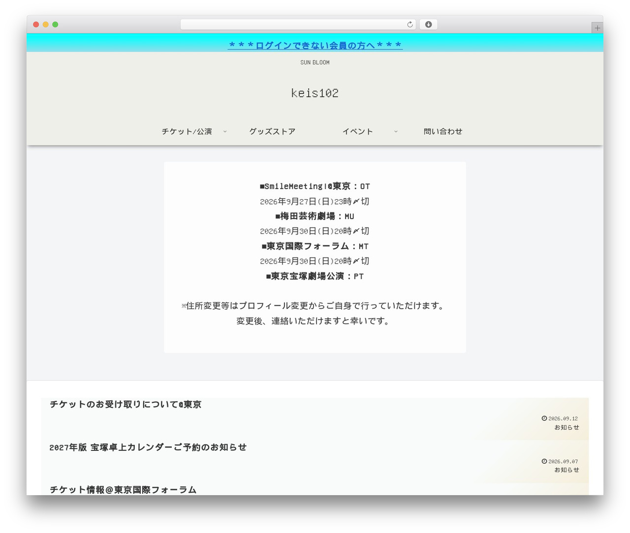The width and height of the screenshot is (630, 533).
Task: Minimize the window with the yellow button
Action: coord(45,25)
